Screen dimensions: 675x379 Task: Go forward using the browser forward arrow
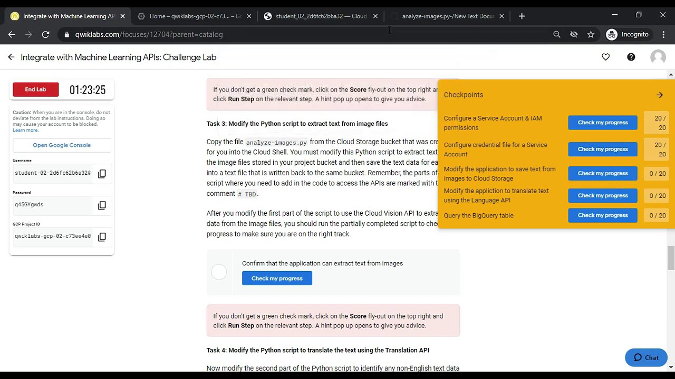point(28,34)
